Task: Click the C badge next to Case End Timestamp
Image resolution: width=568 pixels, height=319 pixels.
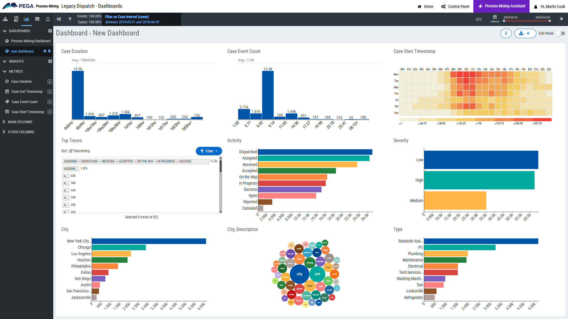Action: 50,92
